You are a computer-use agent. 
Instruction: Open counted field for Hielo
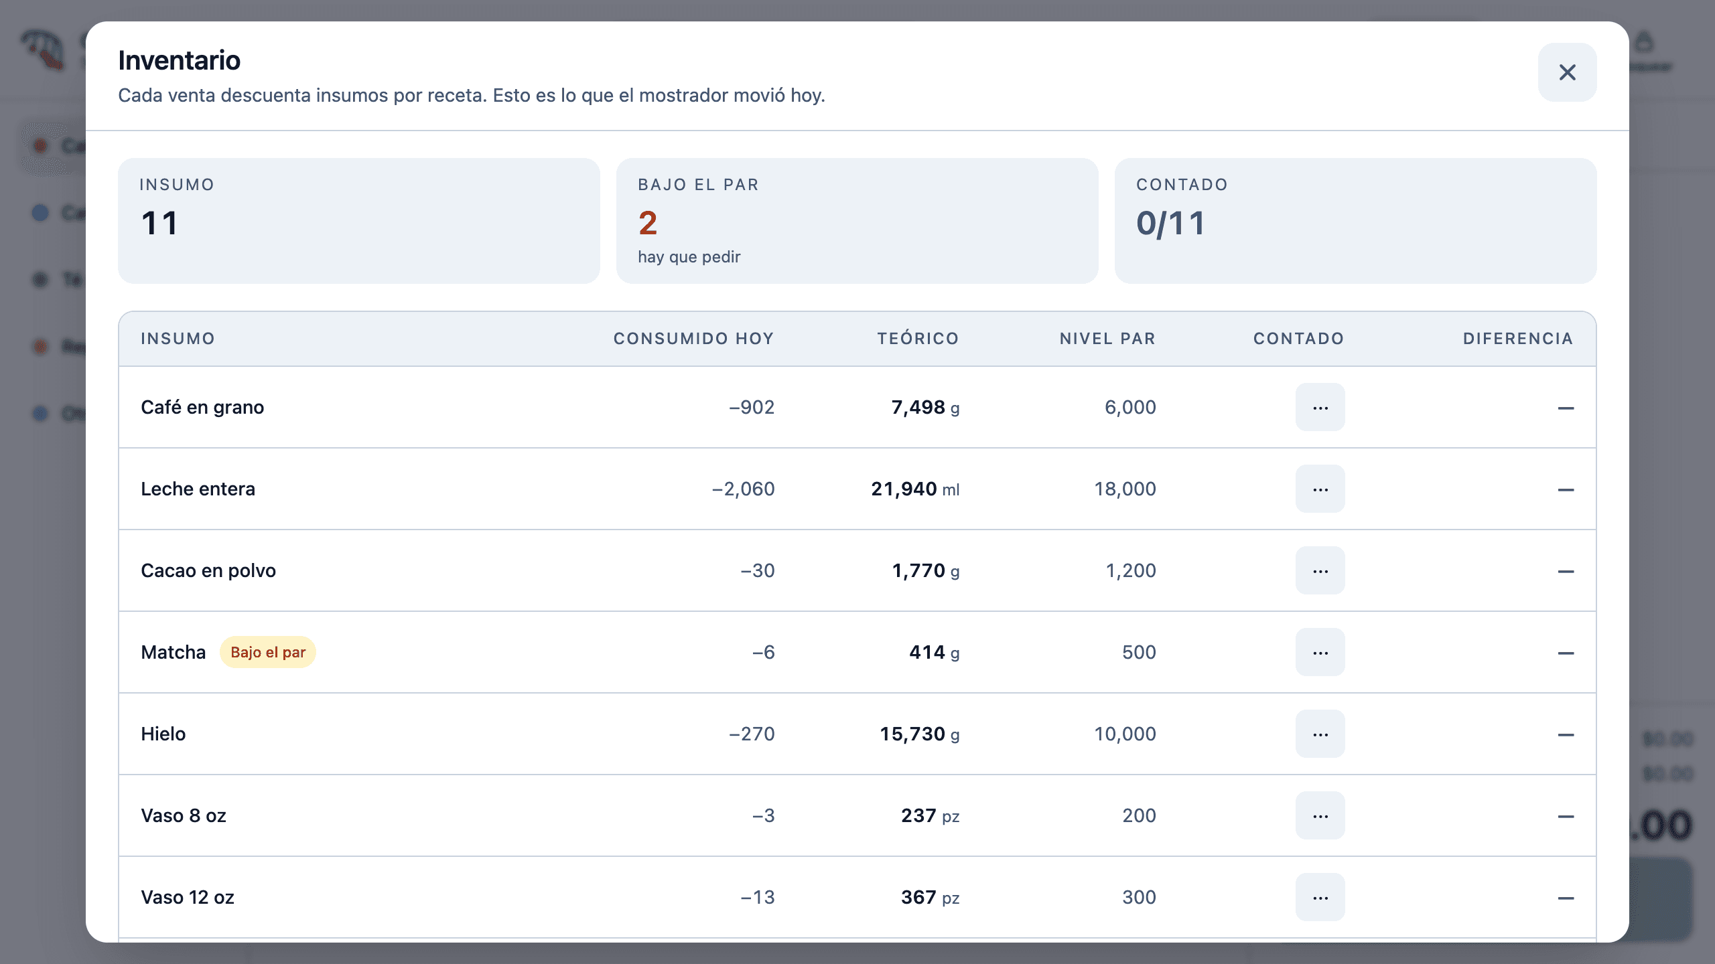point(1320,734)
